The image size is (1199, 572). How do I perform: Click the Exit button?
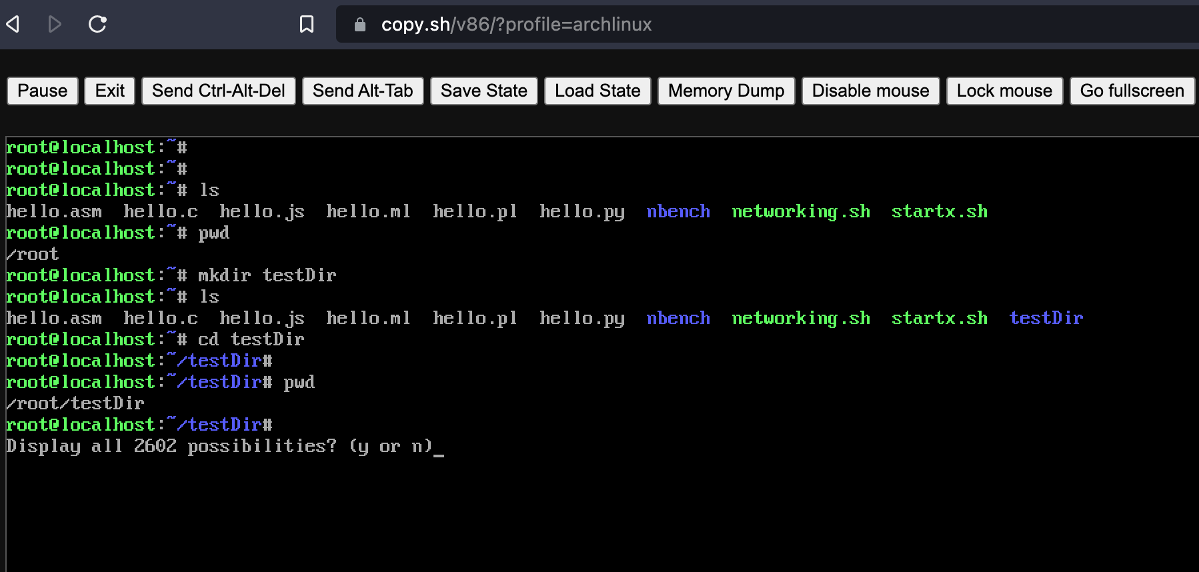point(110,91)
